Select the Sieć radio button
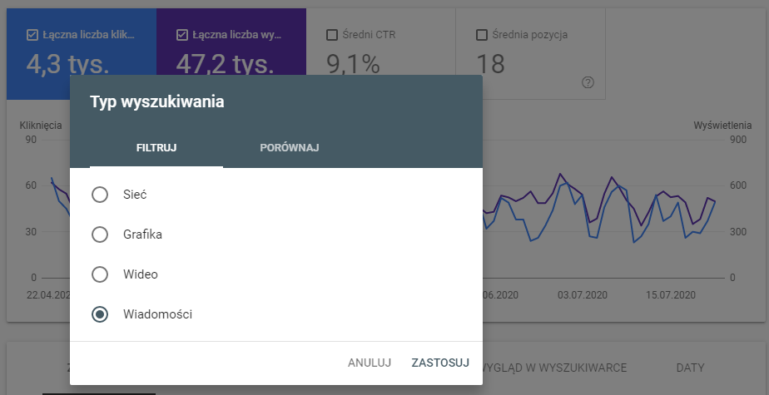Viewport: 769px width, 395px height. coord(100,195)
